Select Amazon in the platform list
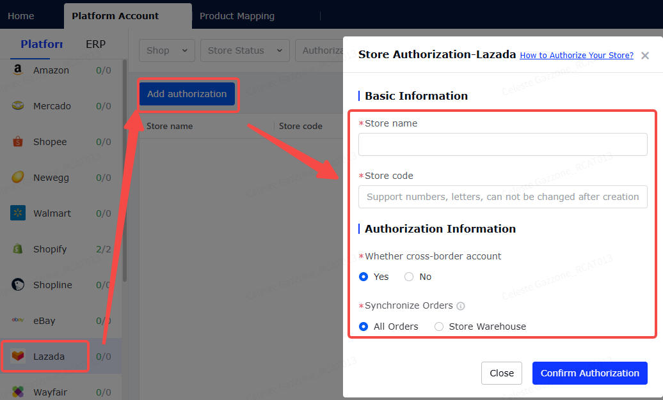Image resolution: width=663 pixels, height=400 pixels. [x=61, y=70]
